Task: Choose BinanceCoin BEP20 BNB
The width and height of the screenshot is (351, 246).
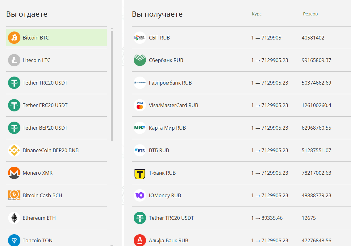Action: pos(56,150)
